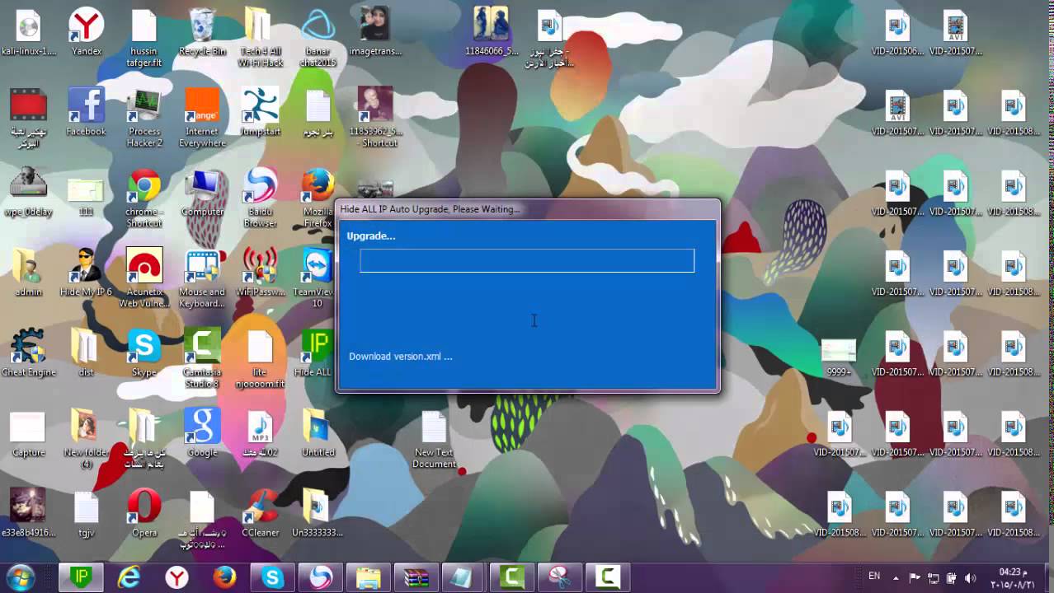Switch the EN language indicator
The image size is (1054, 593).
874,576
